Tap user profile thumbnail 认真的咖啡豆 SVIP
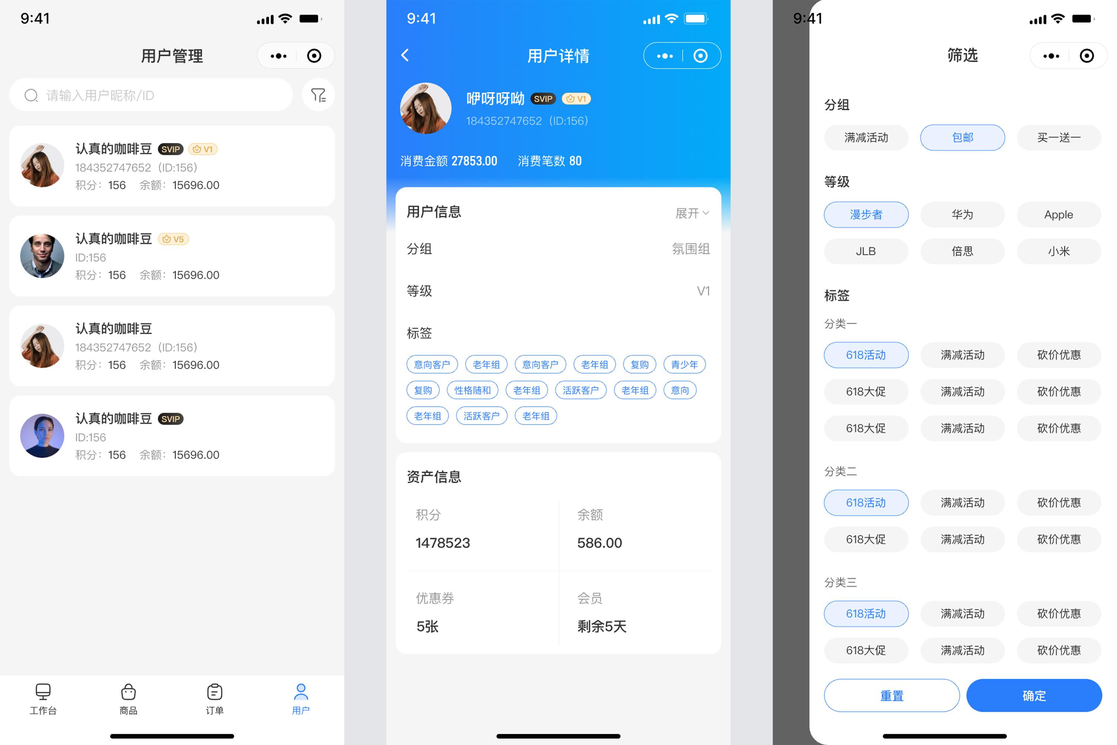 click(42, 166)
